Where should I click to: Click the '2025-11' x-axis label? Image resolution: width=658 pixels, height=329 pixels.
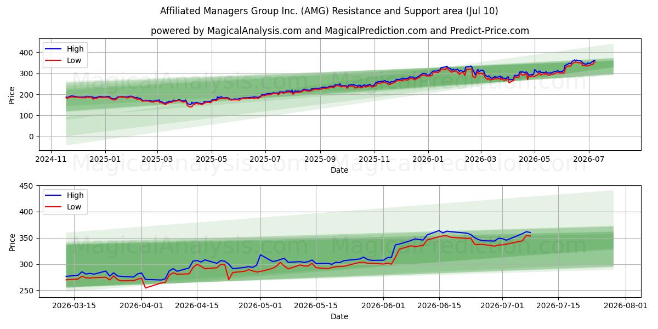click(x=375, y=159)
